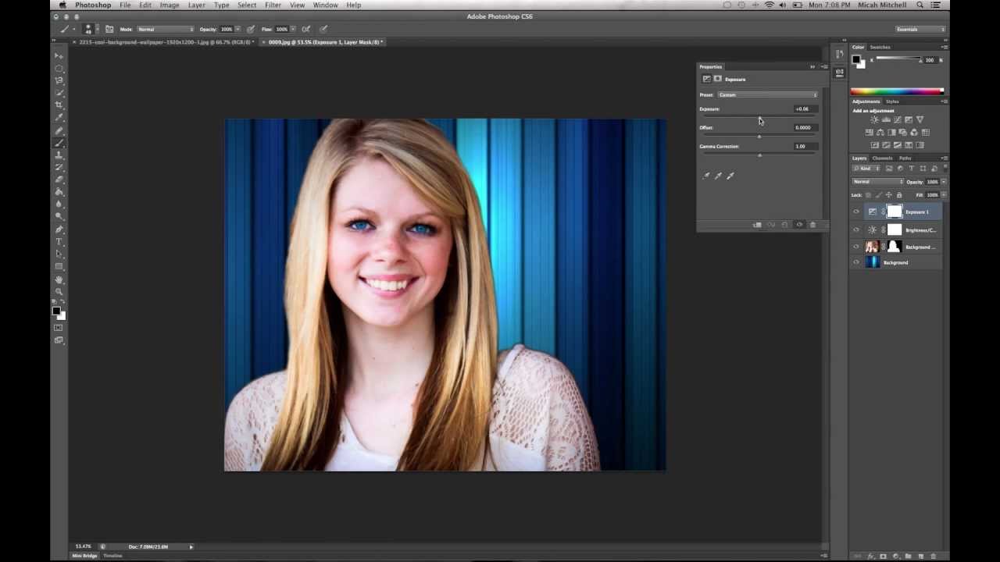Select the Clone Stamp tool

tap(59, 155)
